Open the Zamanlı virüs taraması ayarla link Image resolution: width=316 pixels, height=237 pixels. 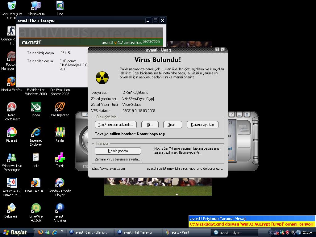(118, 160)
